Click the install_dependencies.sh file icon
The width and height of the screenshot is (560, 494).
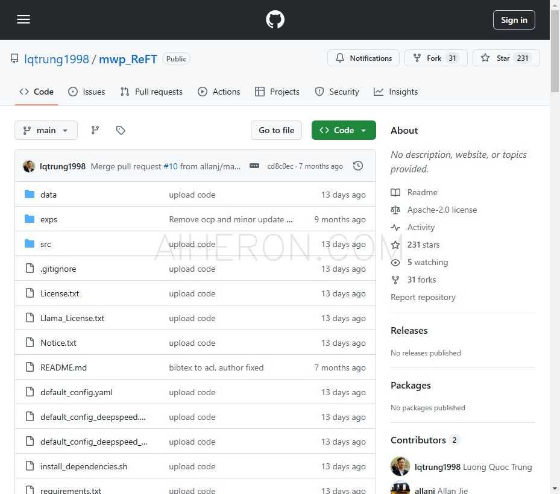pyautogui.click(x=30, y=466)
